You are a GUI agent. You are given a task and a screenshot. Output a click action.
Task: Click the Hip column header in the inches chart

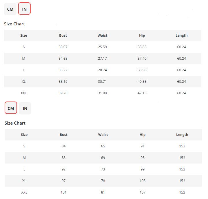(142, 35)
